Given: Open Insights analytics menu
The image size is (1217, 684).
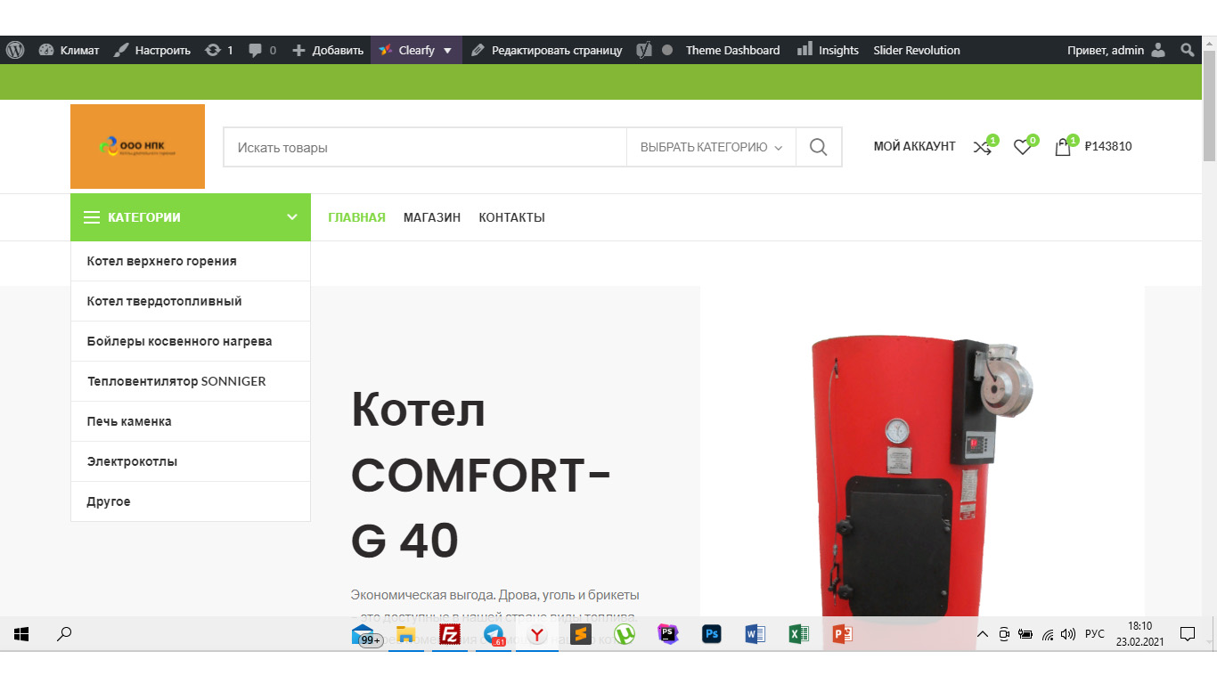Looking at the screenshot, I should [828, 50].
